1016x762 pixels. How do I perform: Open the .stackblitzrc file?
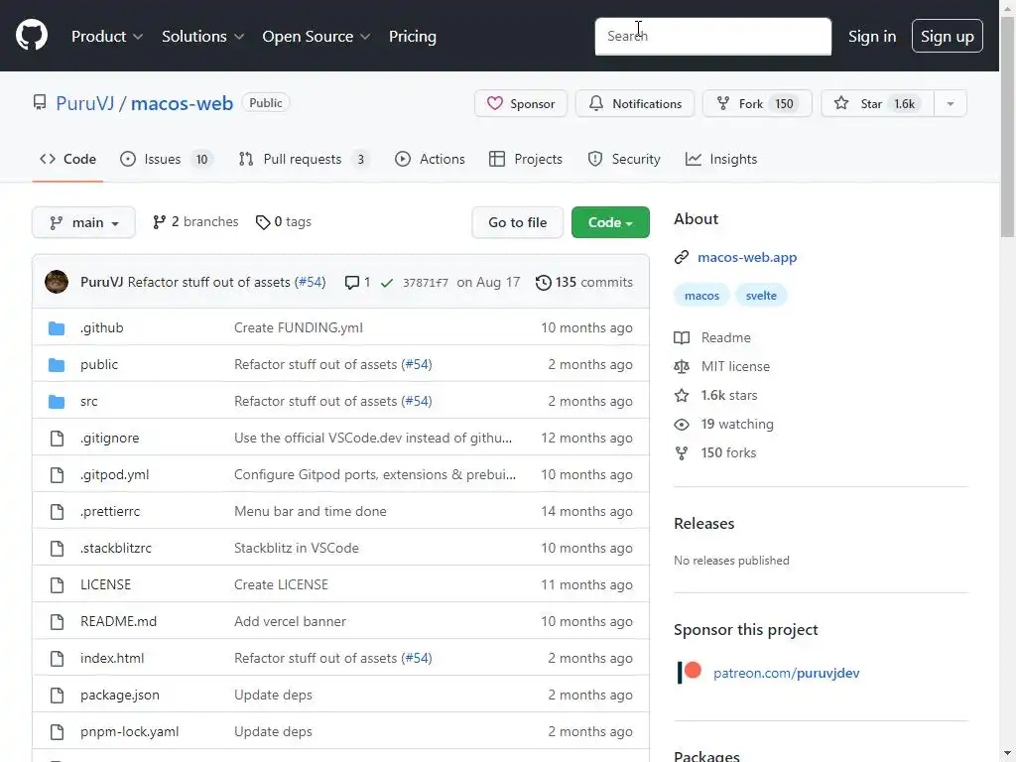click(x=116, y=548)
